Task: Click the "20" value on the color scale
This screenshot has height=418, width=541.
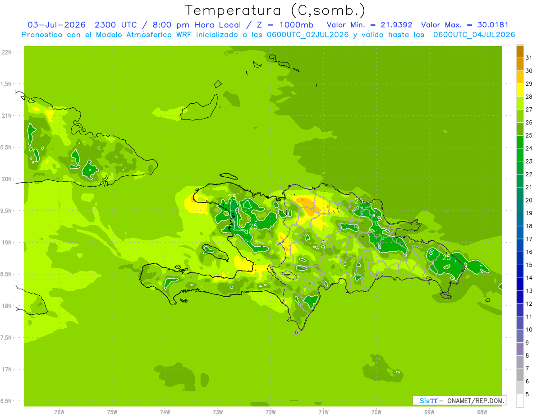Action: point(529,200)
